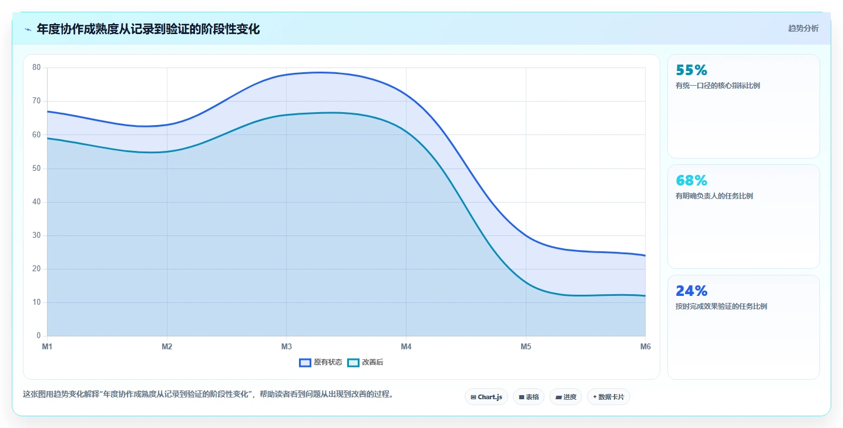Click the 表格 tag square icon
843x428 pixels.
pyautogui.click(x=522, y=397)
